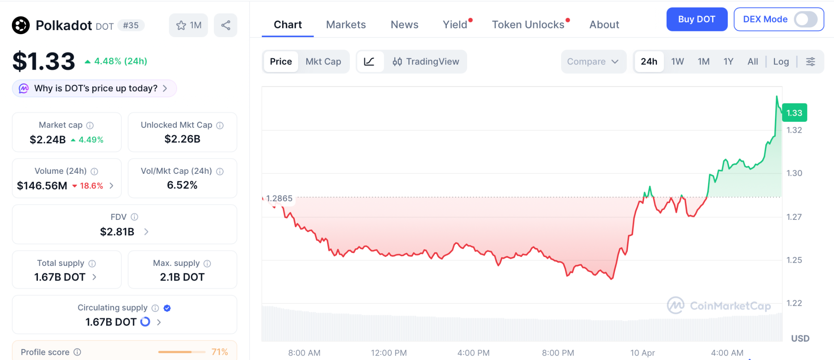
Task: Click the Polkadot logo icon
Action: point(21,25)
